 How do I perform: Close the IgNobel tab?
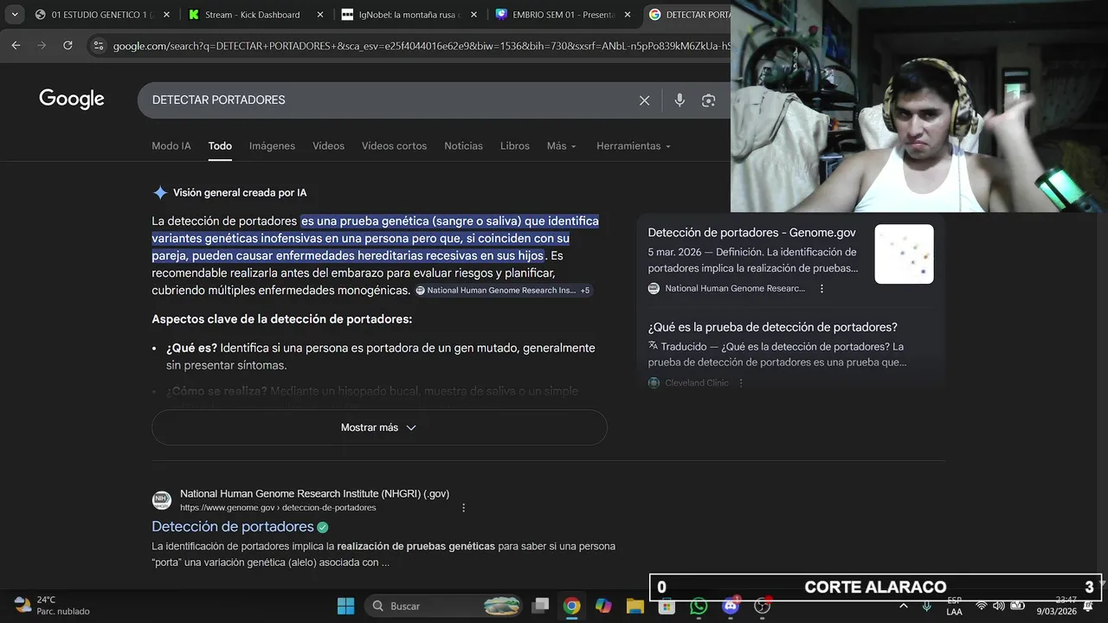(x=473, y=15)
